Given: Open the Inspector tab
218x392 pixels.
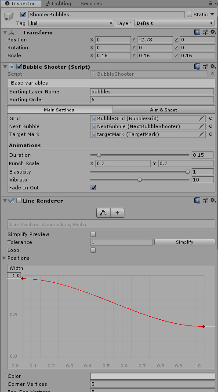Looking at the screenshot, I should [x=21, y=4].
